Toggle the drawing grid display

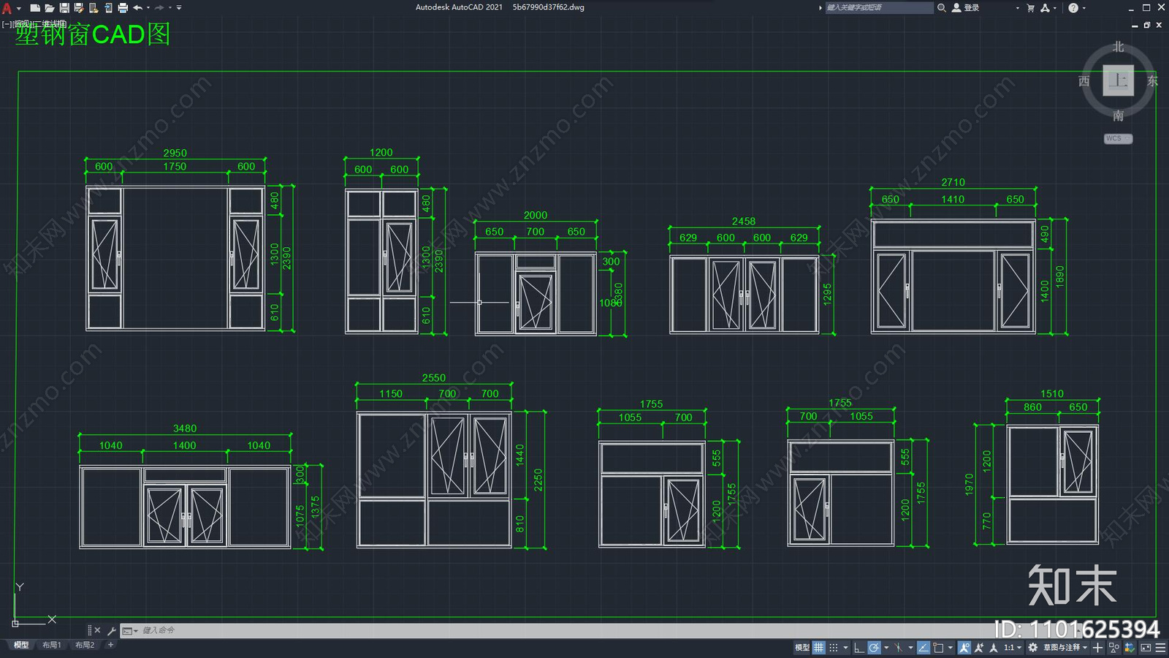click(819, 648)
